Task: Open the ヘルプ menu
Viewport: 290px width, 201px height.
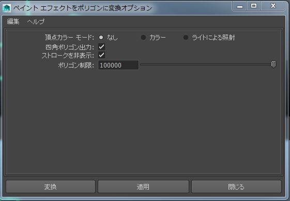Action: [x=36, y=22]
